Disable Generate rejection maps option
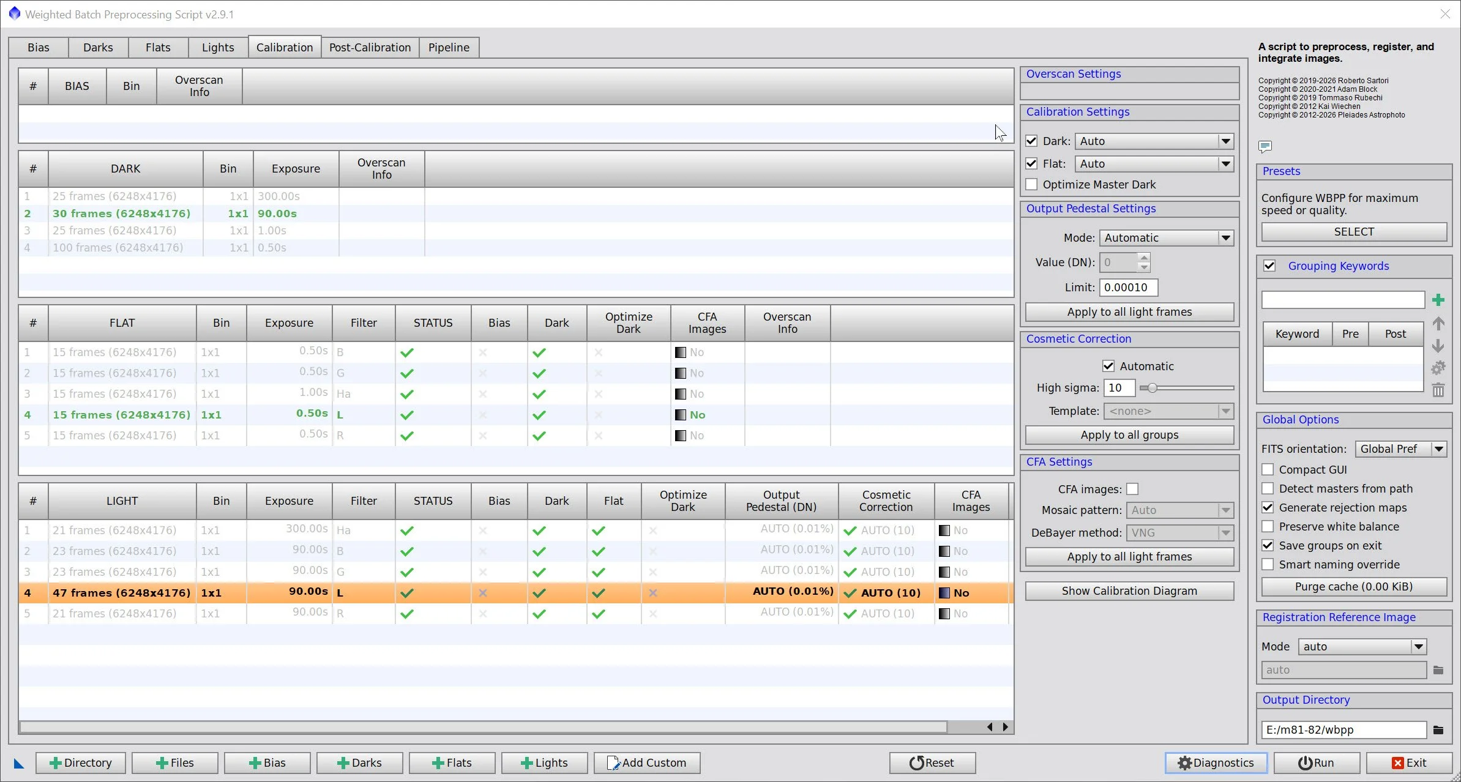 click(1268, 508)
